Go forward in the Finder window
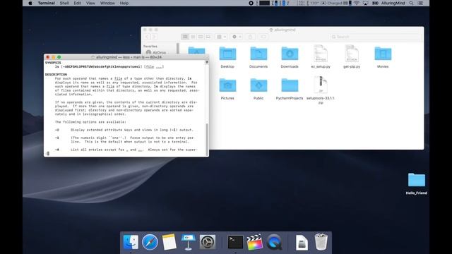 [x=154, y=37]
